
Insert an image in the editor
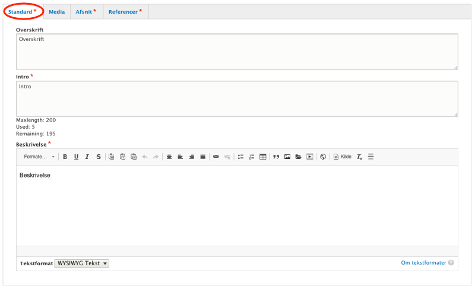pyautogui.click(x=287, y=157)
